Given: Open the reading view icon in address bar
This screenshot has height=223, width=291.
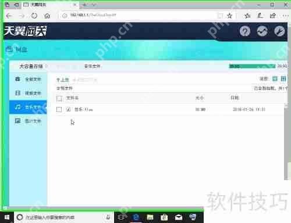Looking at the screenshot, I should (x=220, y=16).
